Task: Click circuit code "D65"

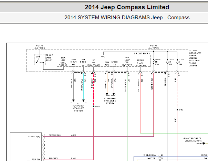Action: tap(75, 80)
